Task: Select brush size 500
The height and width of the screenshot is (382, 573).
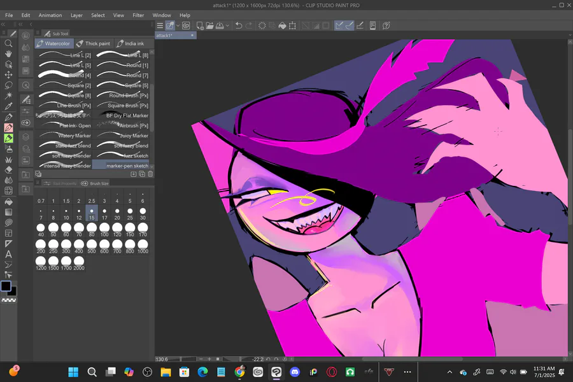Action: pyautogui.click(x=92, y=247)
